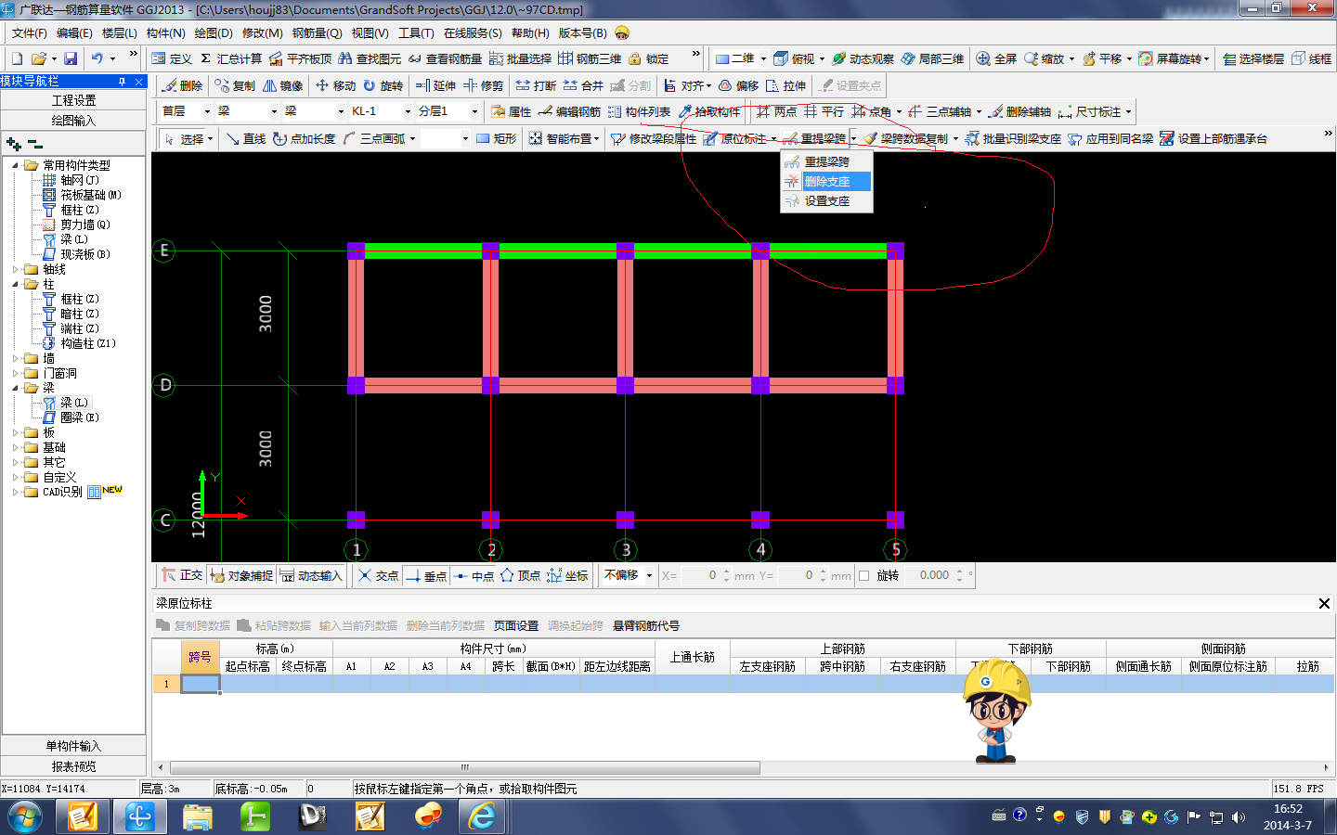Viewport: 1337px width, 835px height.
Task: Click 拾取构件 pick component tool
Action: coord(709,111)
